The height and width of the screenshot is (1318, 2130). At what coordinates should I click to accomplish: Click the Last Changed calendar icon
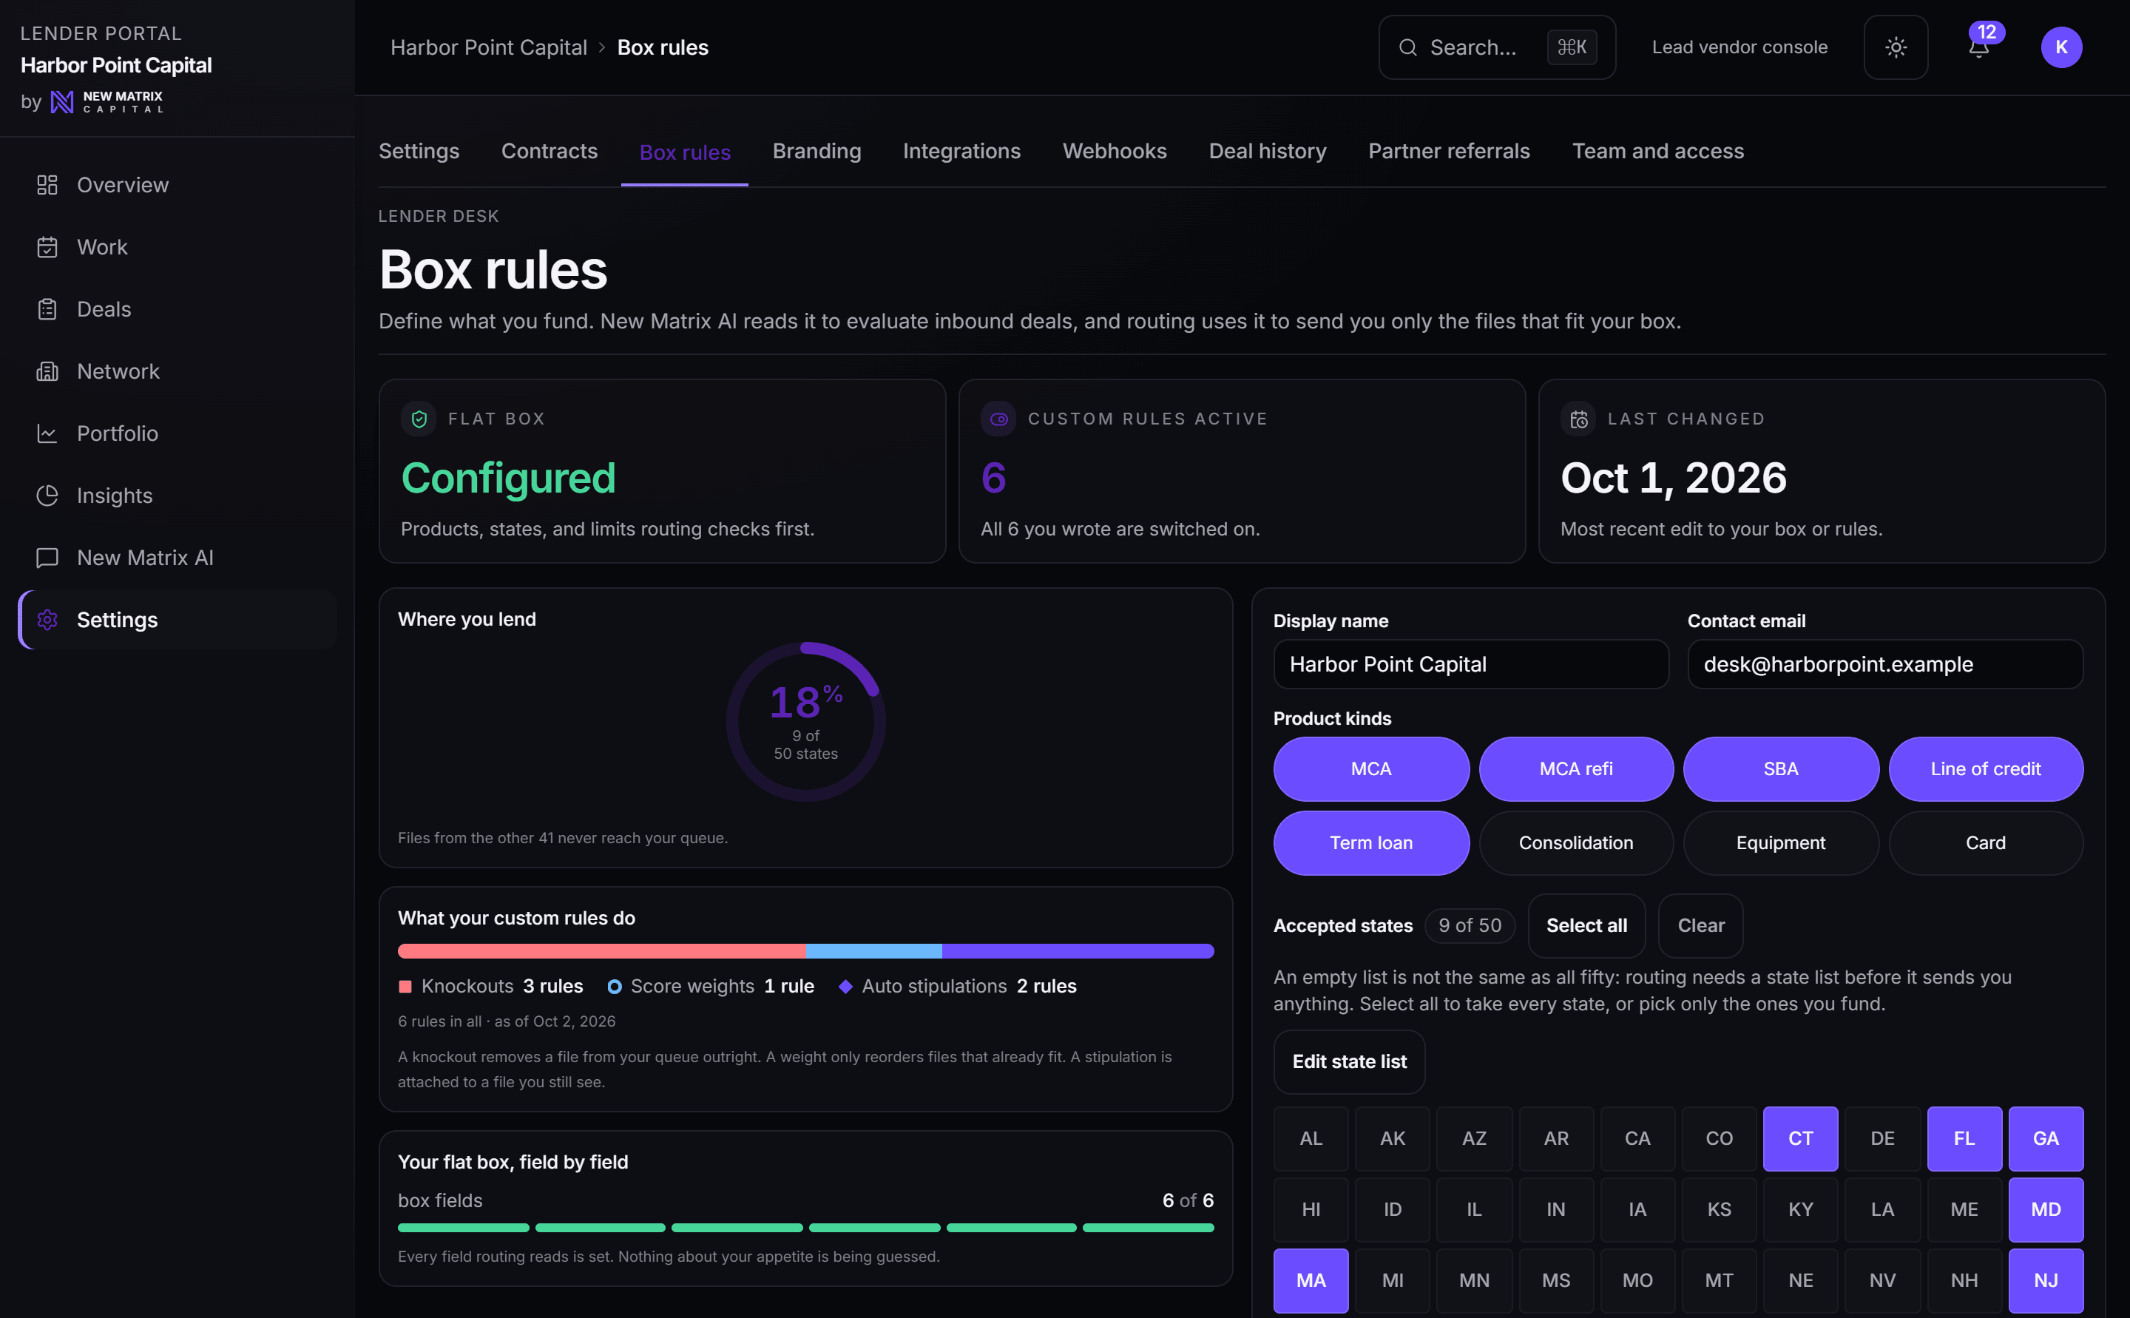pos(1578,419)
